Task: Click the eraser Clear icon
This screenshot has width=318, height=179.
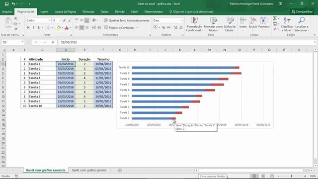Action: [x=275, y=29]
